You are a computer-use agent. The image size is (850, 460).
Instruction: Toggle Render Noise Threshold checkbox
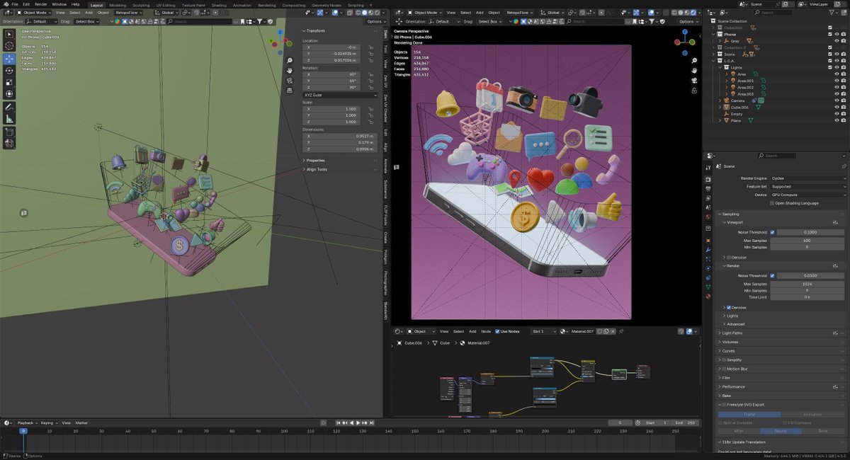pyautogui.click(x=772, y=276)
